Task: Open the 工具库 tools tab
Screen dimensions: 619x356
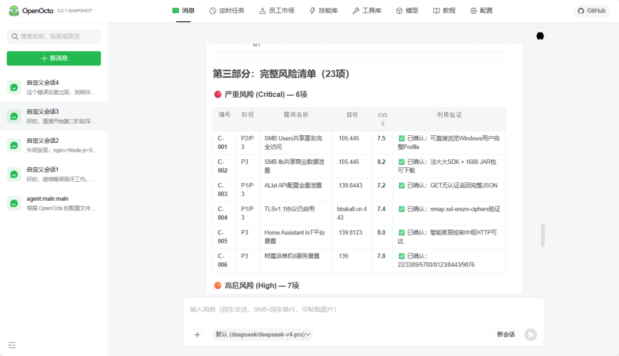Action: pos(367,11)
